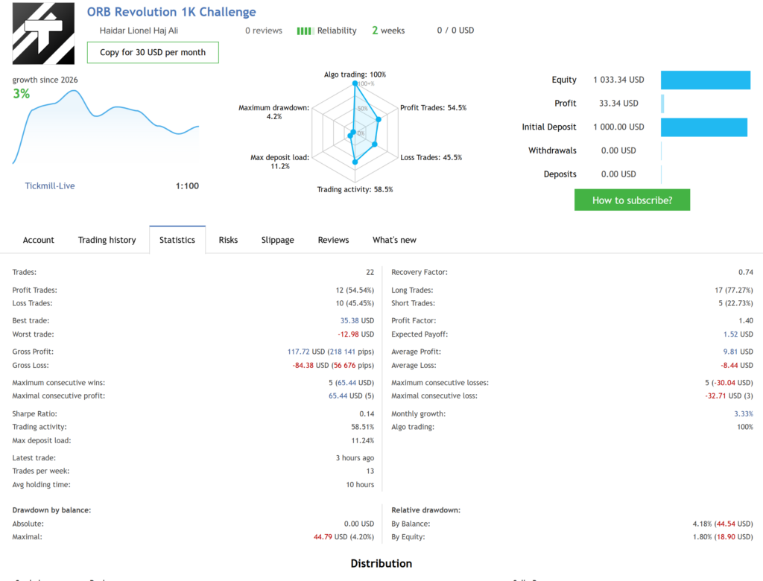The image size is (763, 581).
Task: Click Copy for 30 USD per month button
Action: coord(153,52)
